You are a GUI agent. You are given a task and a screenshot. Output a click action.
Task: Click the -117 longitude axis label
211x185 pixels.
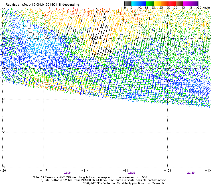click(44, 170)
